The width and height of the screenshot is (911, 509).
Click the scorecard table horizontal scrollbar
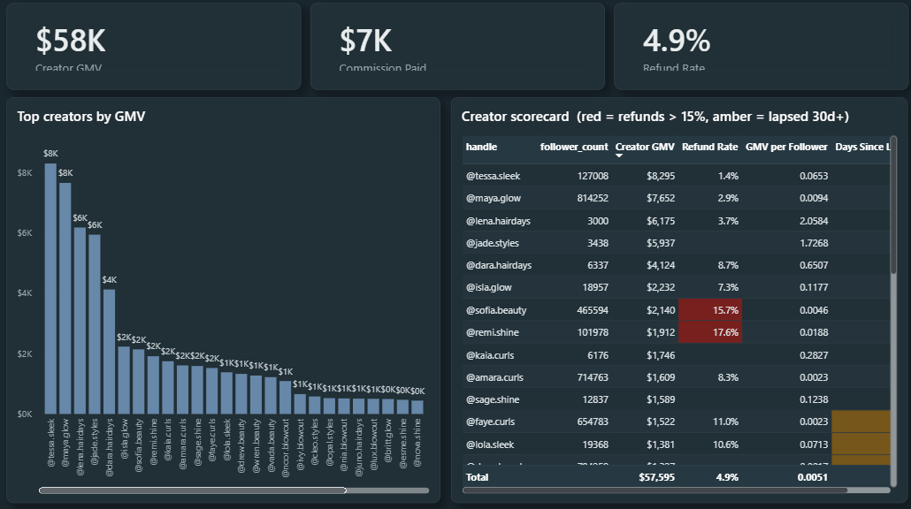[655, 490]
